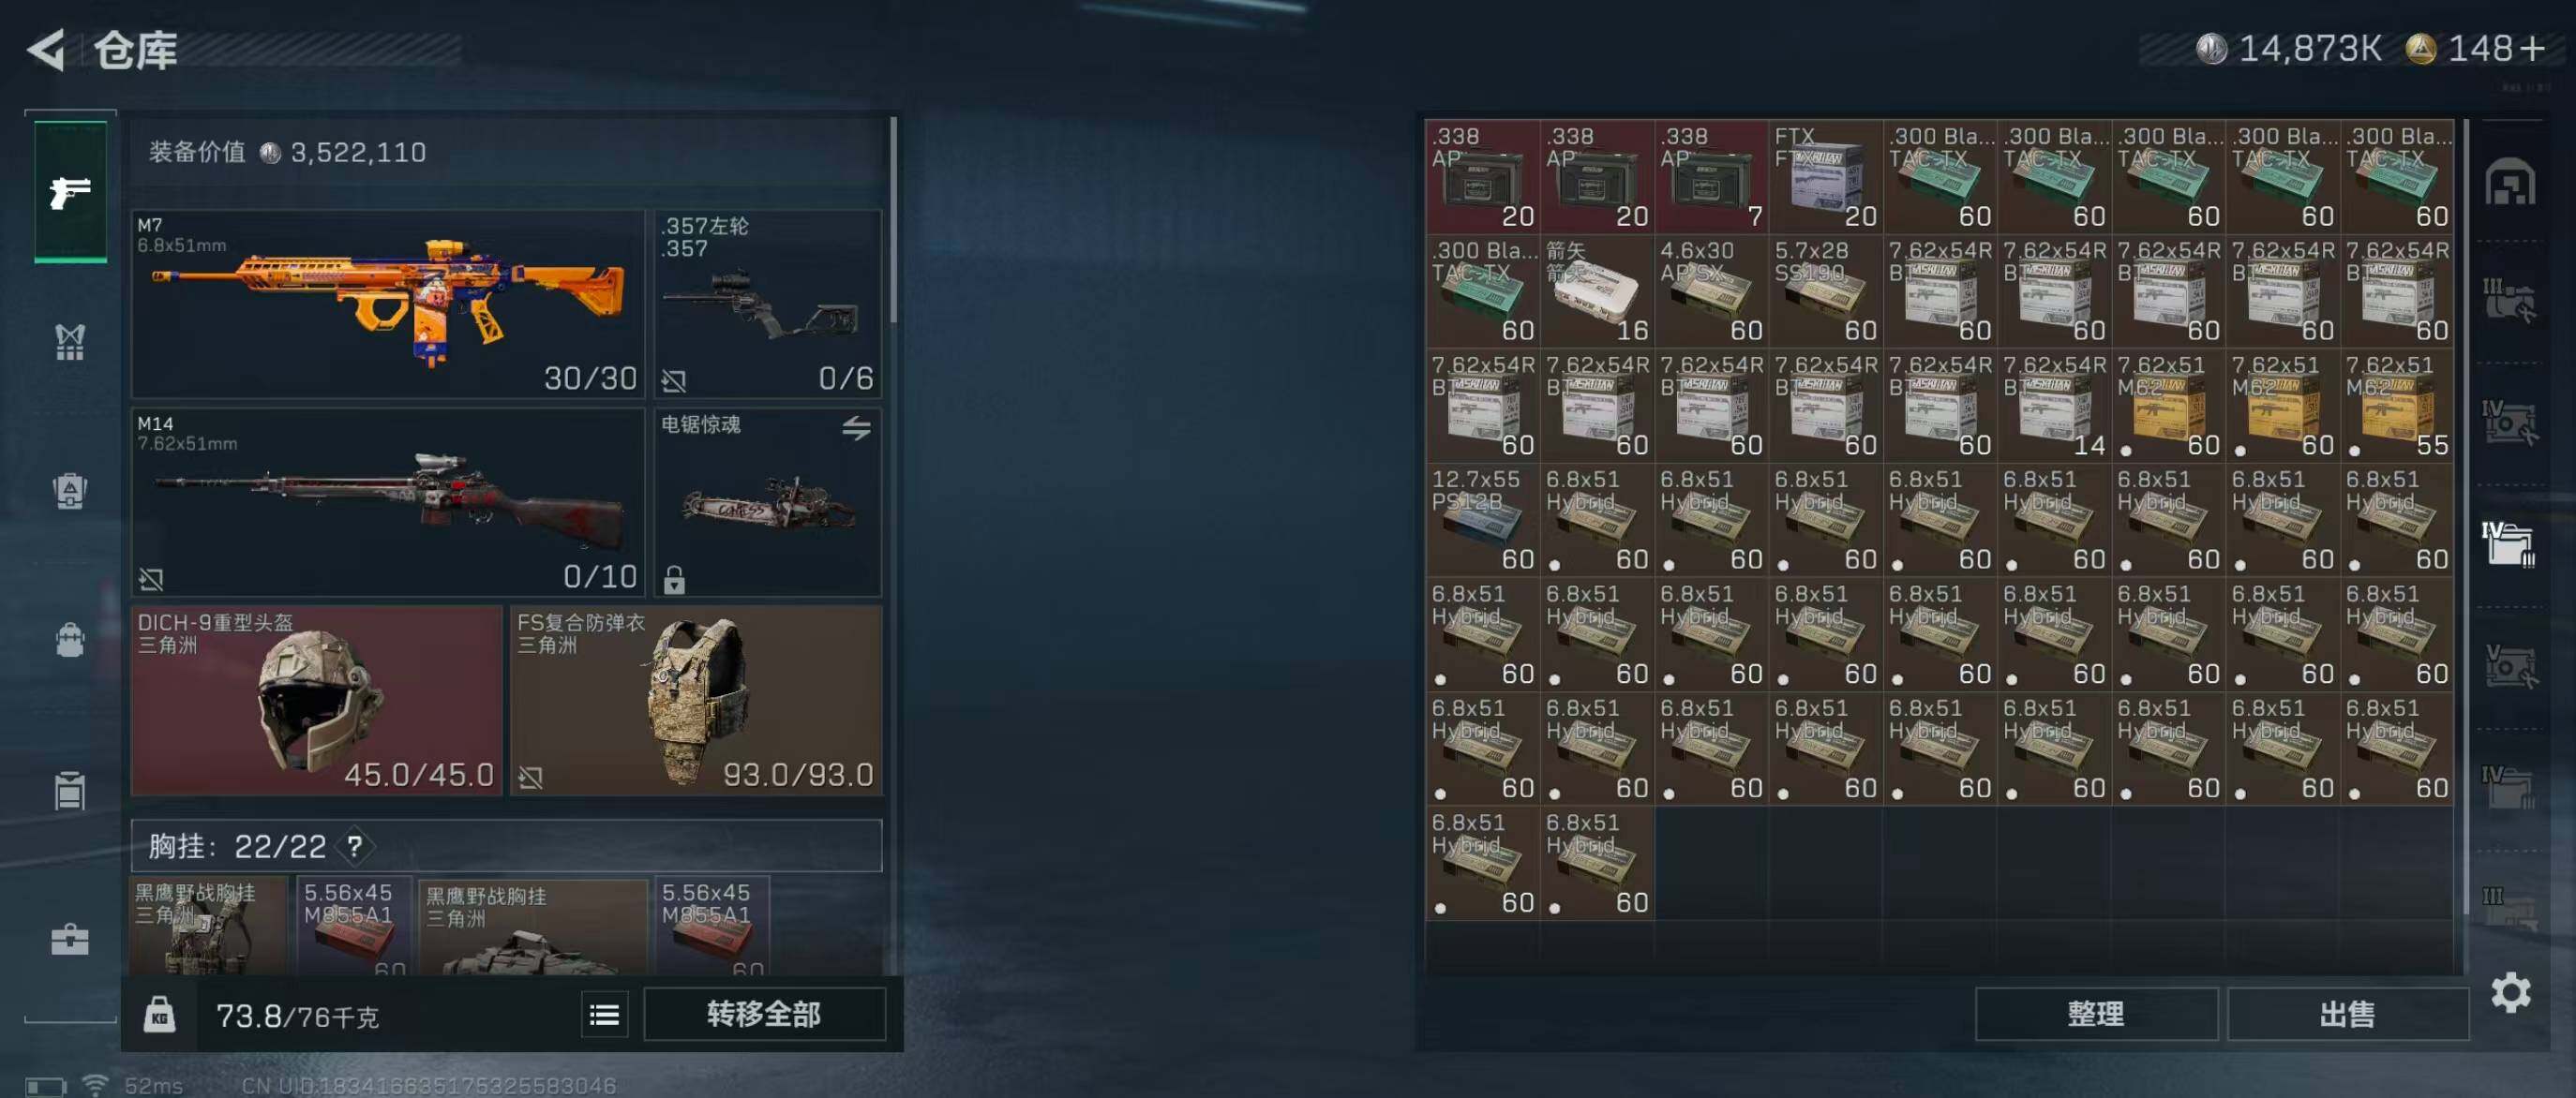Screen dimensions: 2576x1098
Task: Toggle the lock icon on 电锯惊魂 melee slot
Action: click(x=674, y=580)
